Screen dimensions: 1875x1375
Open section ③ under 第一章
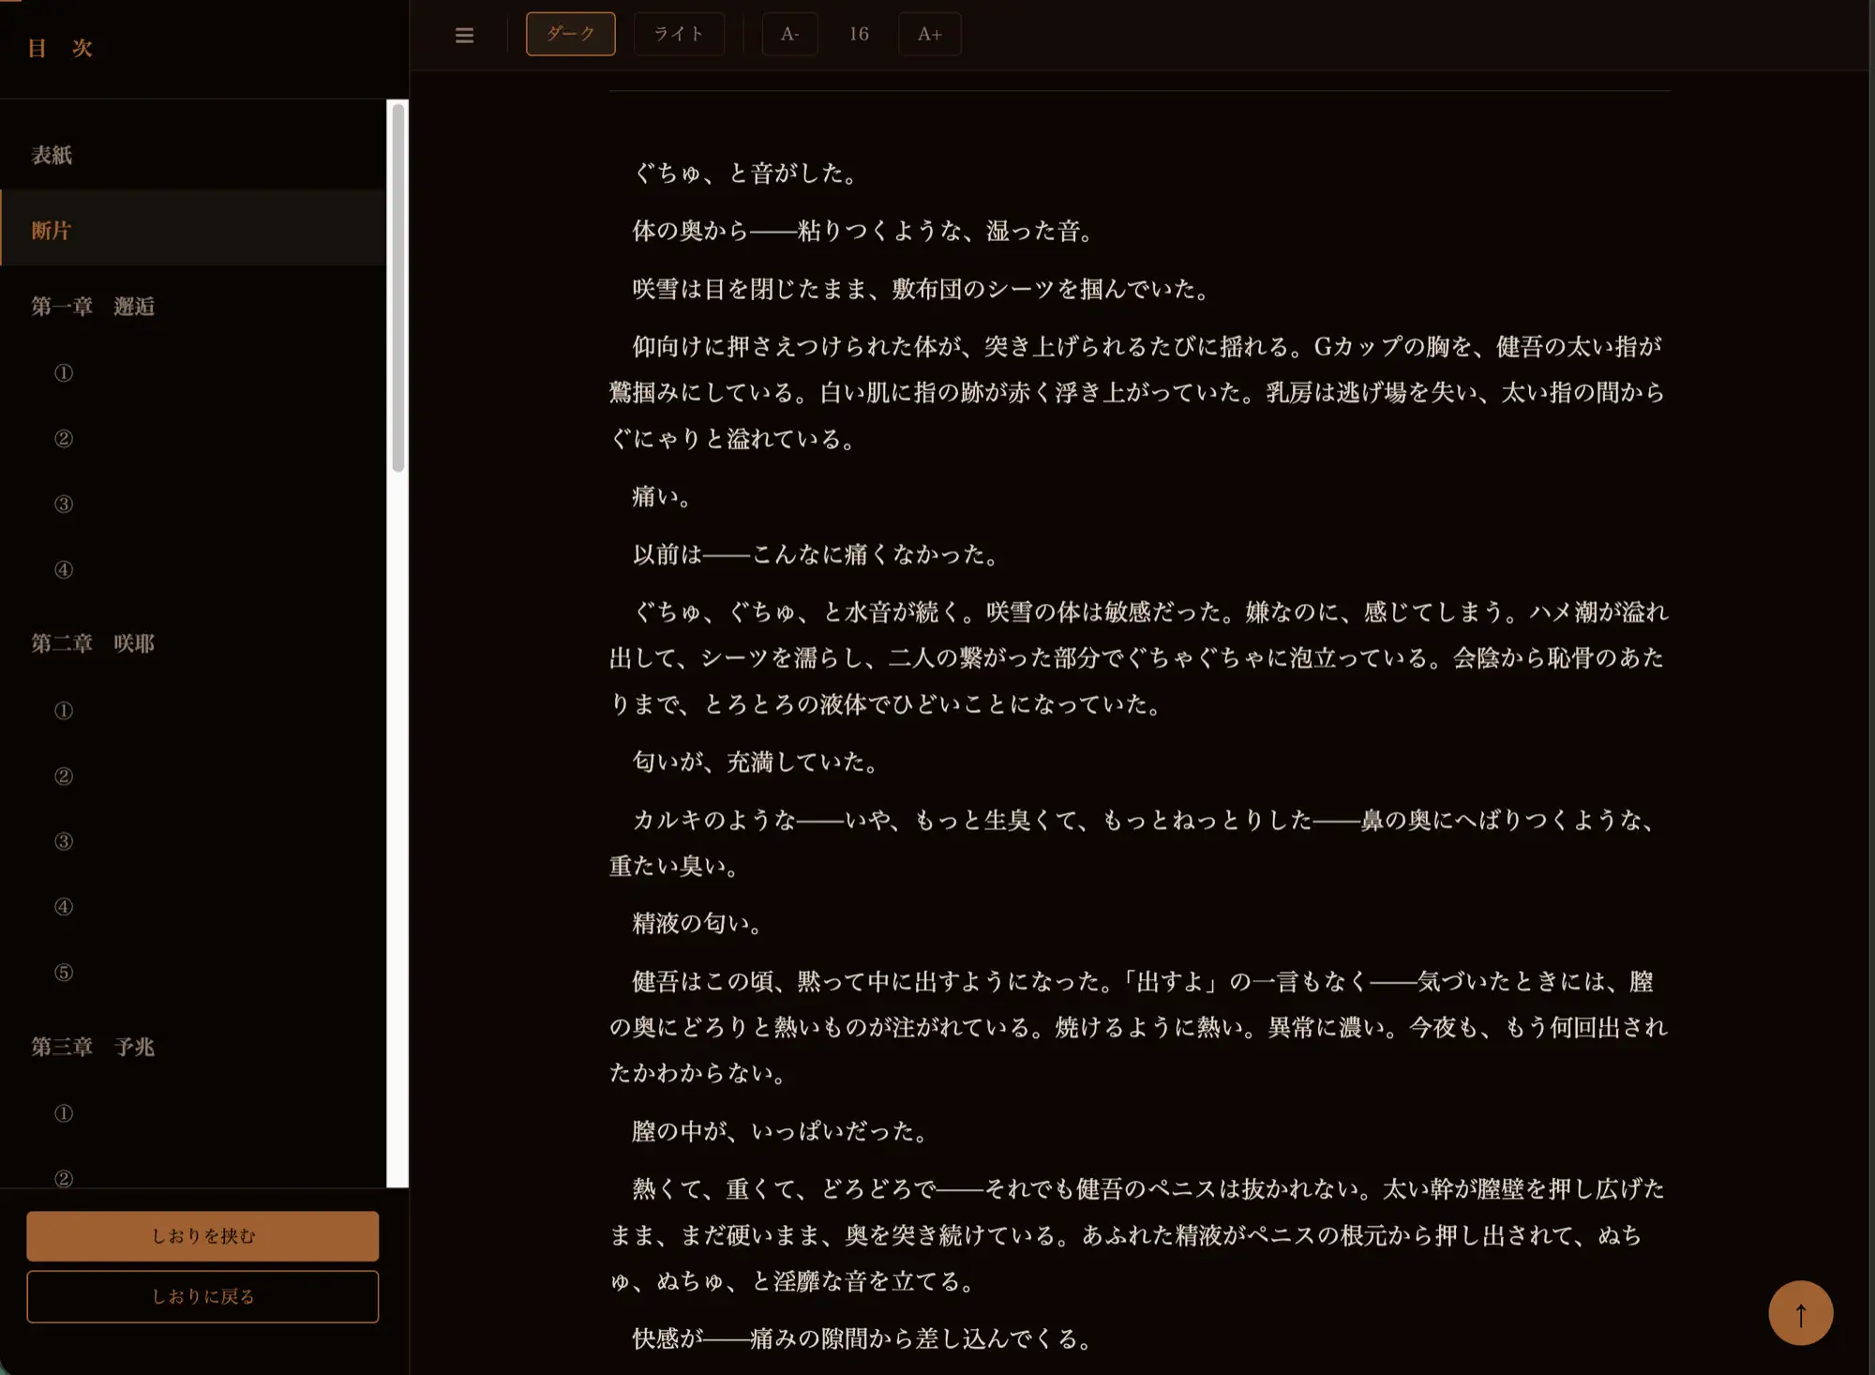(x=64, y=505)
